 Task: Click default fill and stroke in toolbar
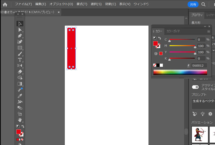point(18,126)
